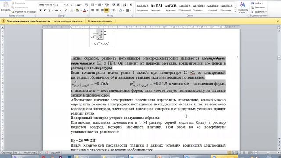Open Paragraph (Абзац) dialog launcher
The width and height of the screenshot is (281, 158).
(x=132, y=16)
